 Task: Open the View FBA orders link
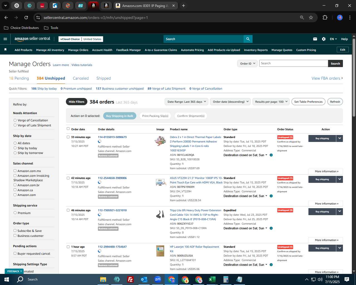(x=327, y=78)
